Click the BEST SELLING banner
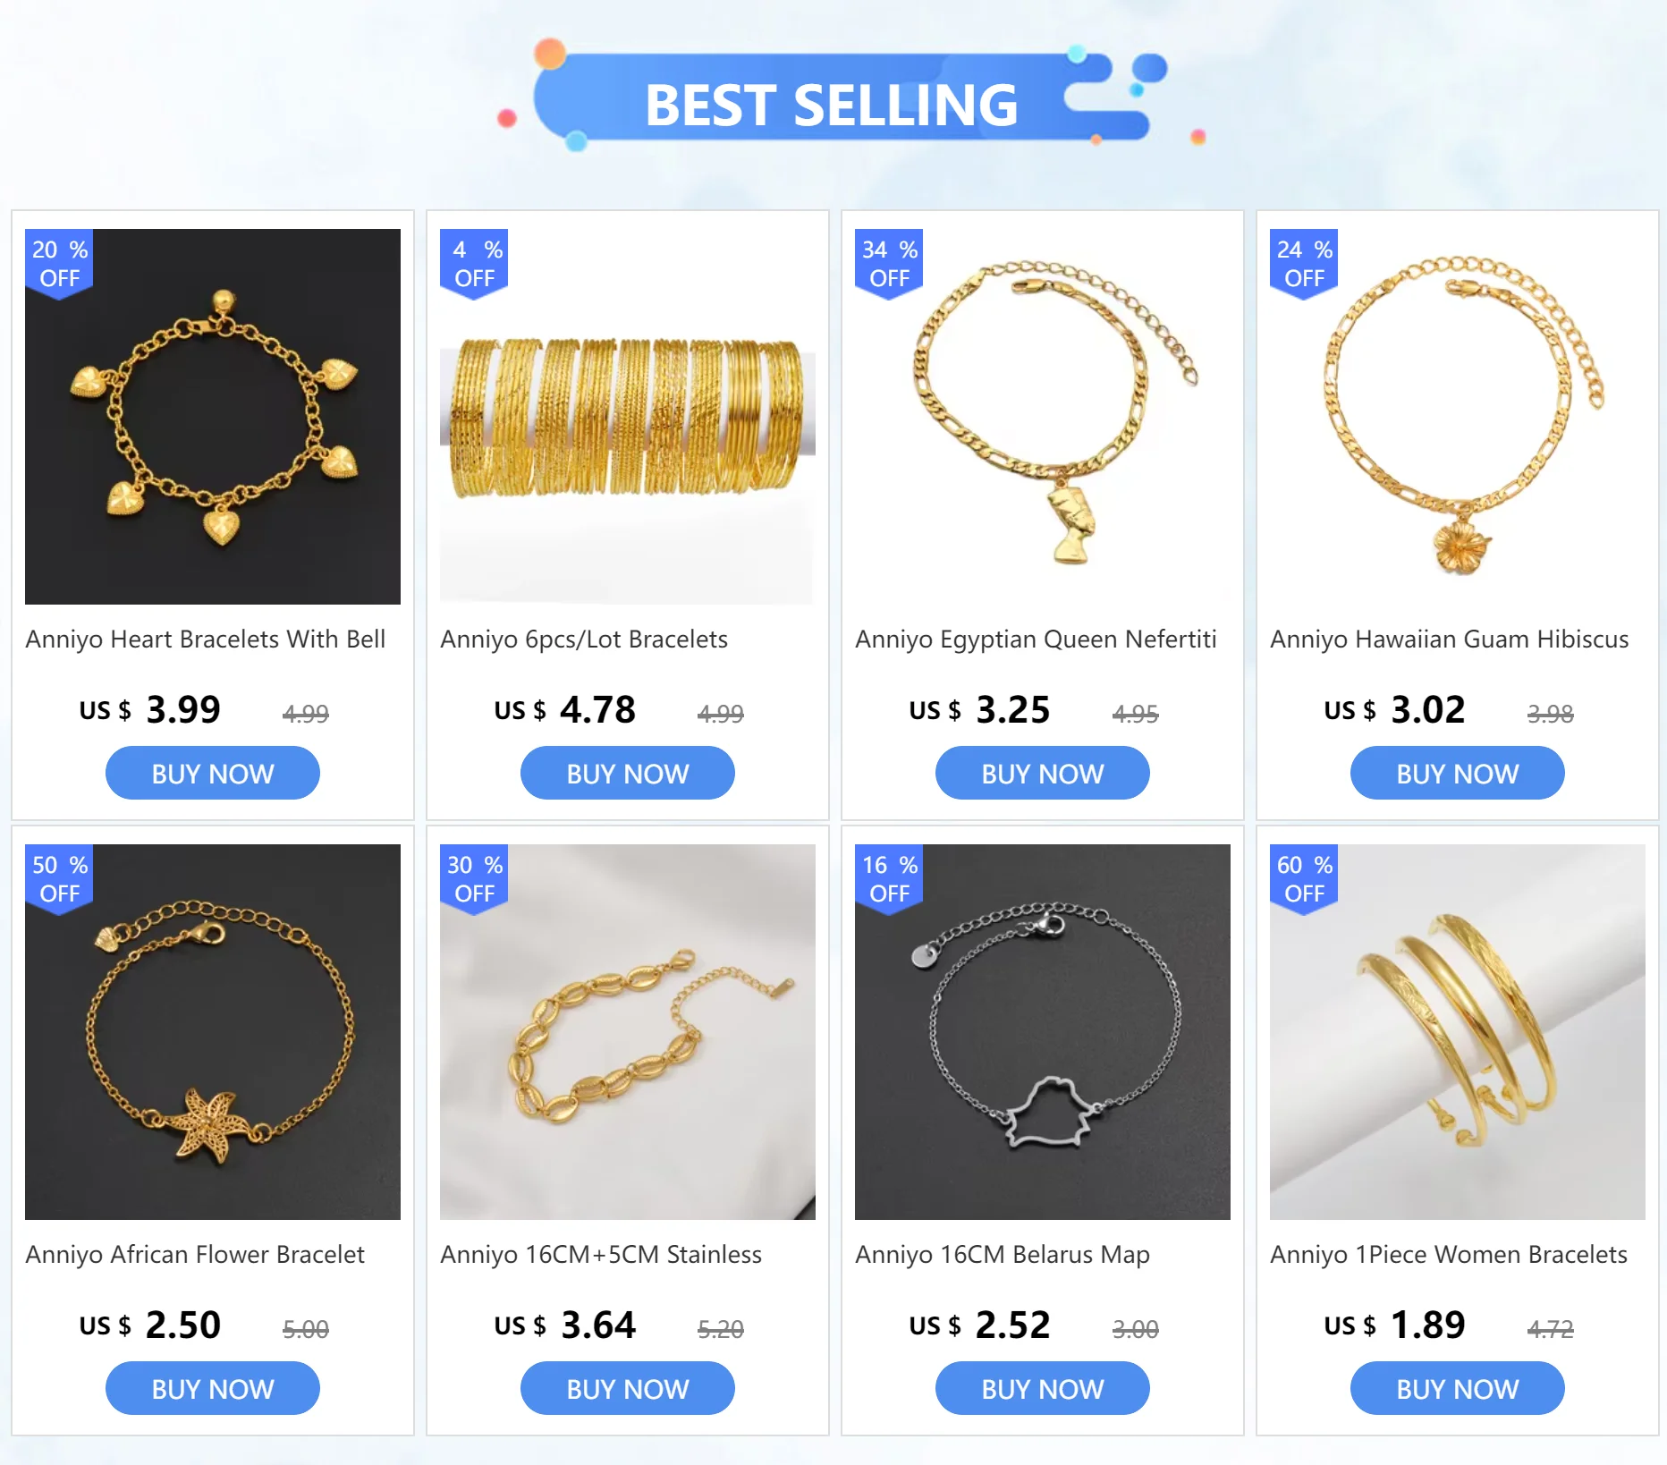This screenshot has height=1465, width=1667. click(832, 98)
